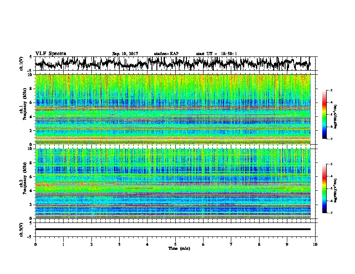Click the log(PSD) label beside ch.2 color bar
The width and height of the screenshot is (355, 274).
click(336, 190)
